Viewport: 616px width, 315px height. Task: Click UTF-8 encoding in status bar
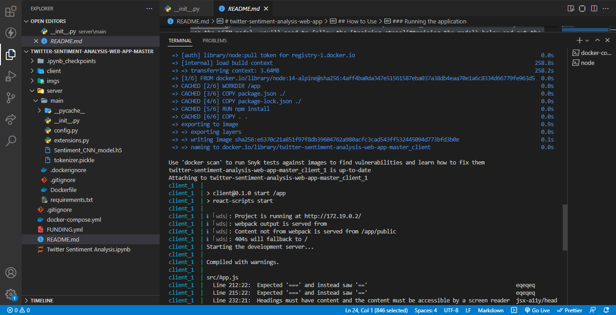(451, 310)
